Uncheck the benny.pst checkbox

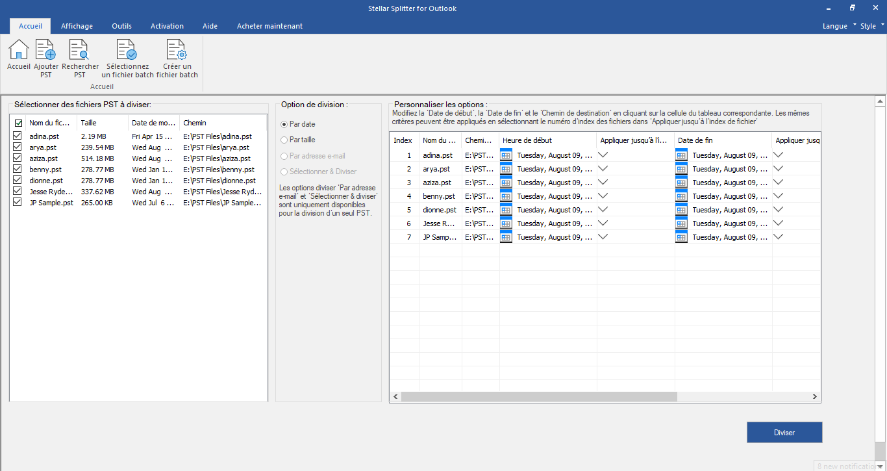pyautogui.click(x=18, y=170)
